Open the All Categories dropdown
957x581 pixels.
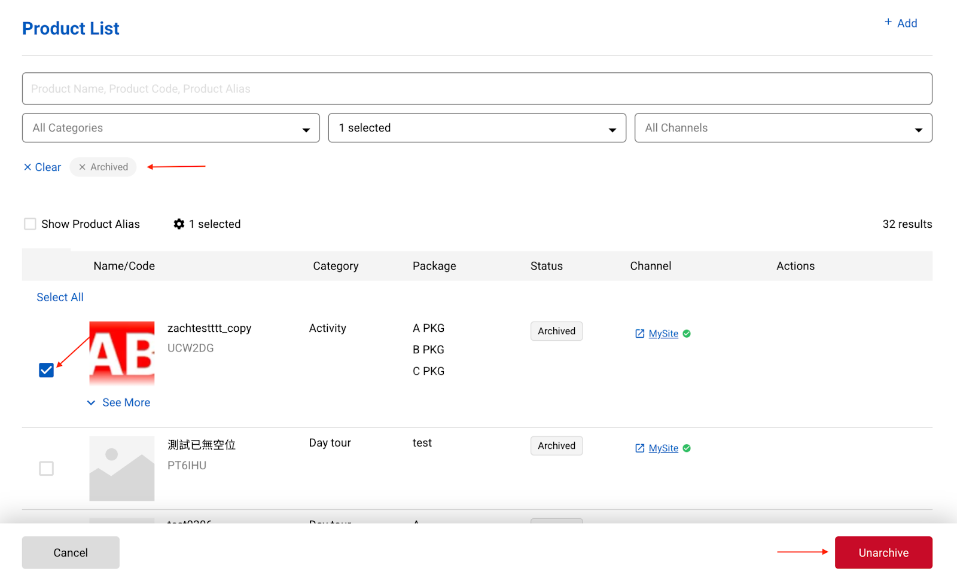(171, 128)
